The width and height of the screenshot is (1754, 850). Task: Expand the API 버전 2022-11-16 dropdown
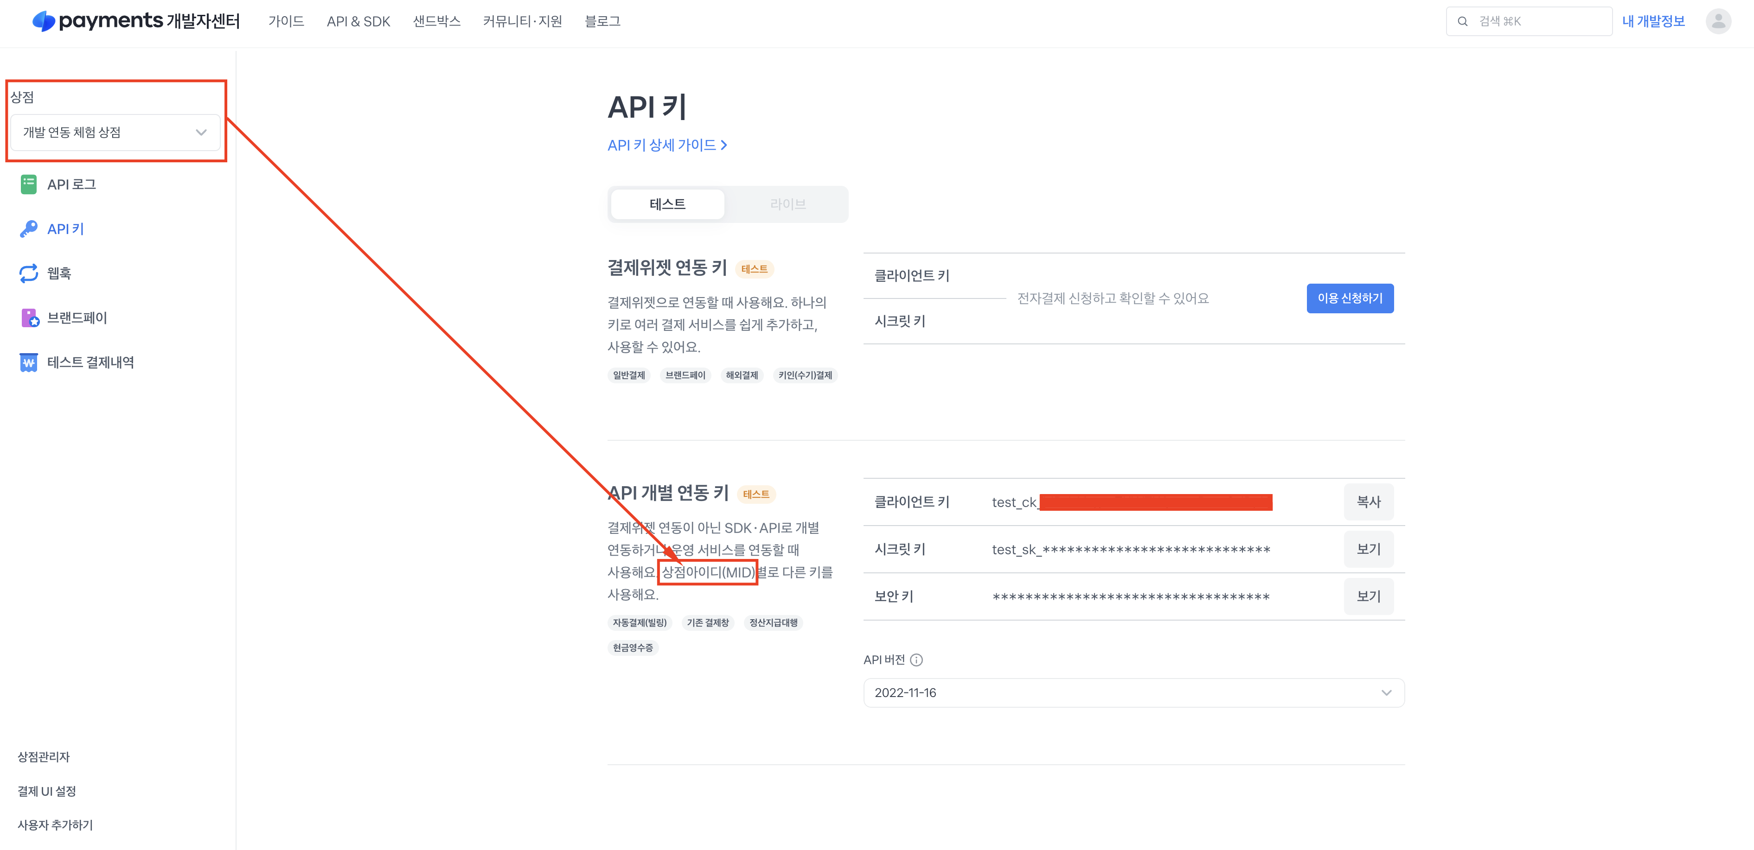point(1133,693)
